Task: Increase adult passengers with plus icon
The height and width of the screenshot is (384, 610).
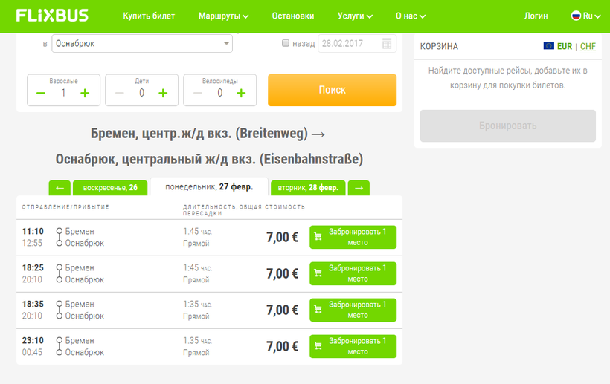Action: 85,93
